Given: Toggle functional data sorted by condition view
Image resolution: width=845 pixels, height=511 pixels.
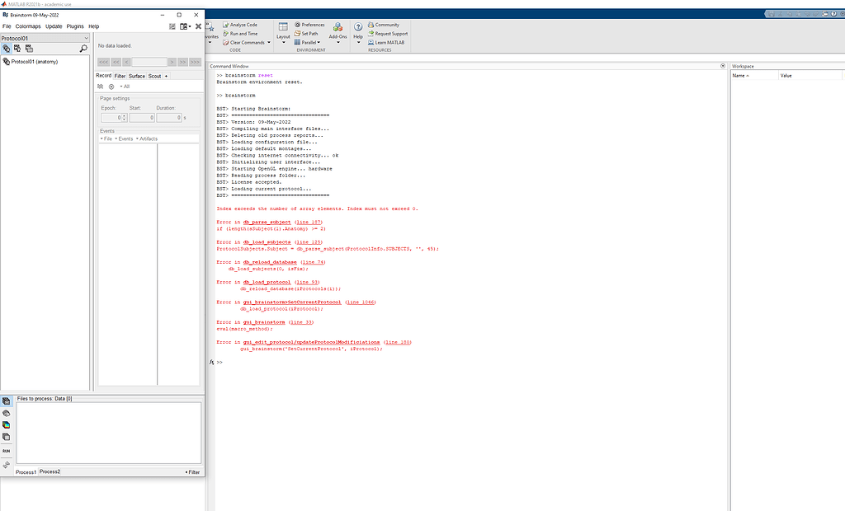Looking at the screenshot, I should (29, 49).
